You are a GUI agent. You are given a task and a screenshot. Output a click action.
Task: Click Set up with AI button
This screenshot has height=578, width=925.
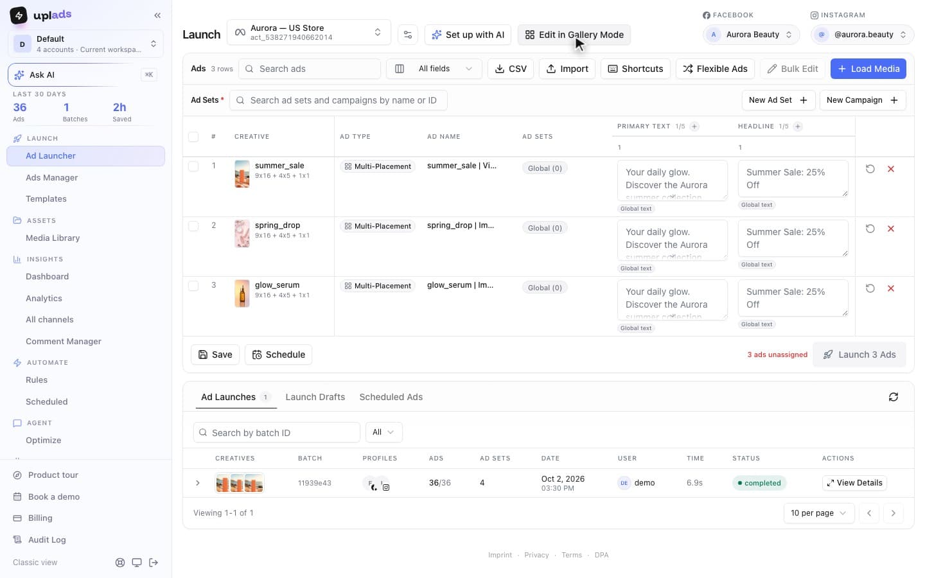(468, 35)
